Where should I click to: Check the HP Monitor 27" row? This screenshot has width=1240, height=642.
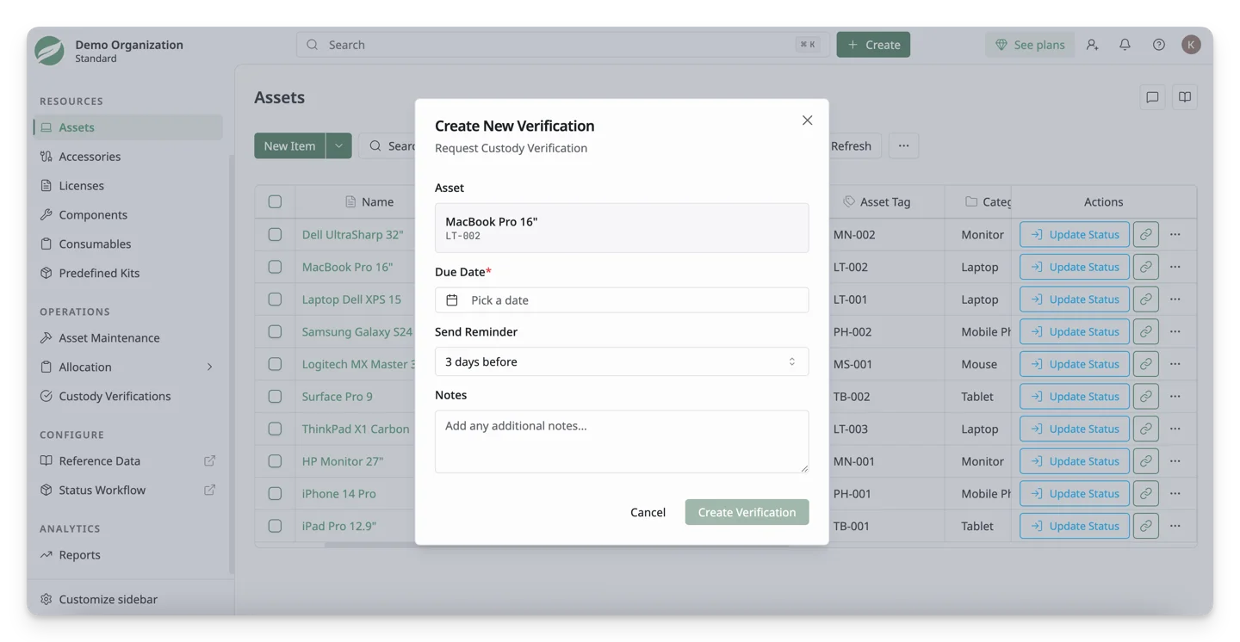(x=275, y=461)
